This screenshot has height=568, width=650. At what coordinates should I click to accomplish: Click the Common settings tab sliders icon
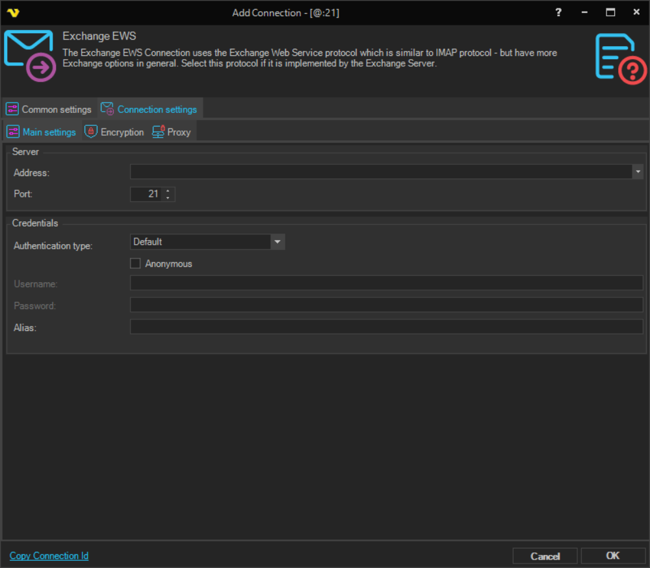click(x=12, y=109)
